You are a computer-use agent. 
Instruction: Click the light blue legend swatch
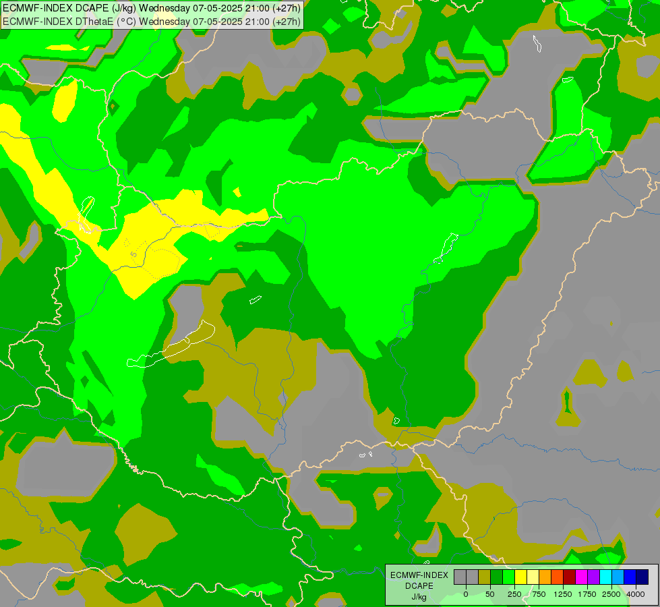[x=618, y=577]
